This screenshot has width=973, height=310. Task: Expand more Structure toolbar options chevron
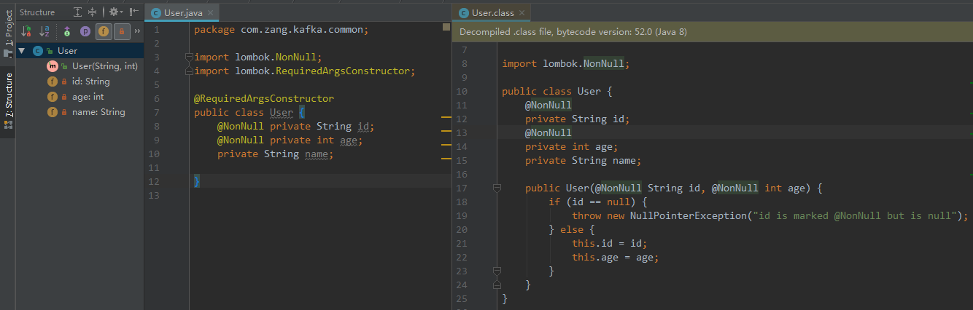(x=137, y=31)
